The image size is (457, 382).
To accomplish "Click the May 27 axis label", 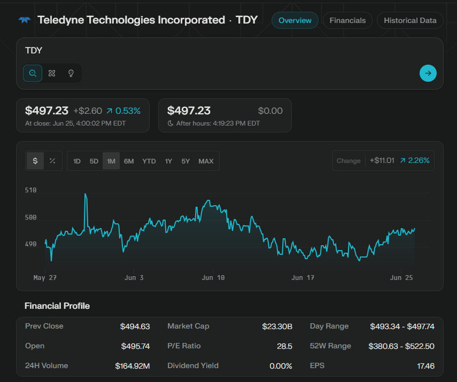I will tap(45, 278).
